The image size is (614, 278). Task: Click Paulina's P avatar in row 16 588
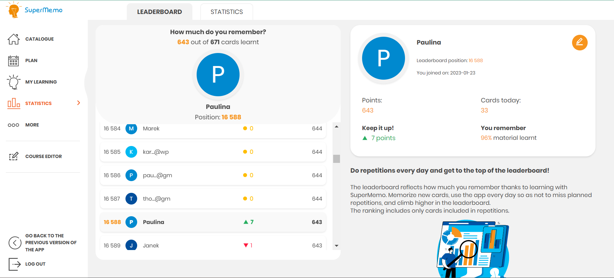[x=131, y=222]
